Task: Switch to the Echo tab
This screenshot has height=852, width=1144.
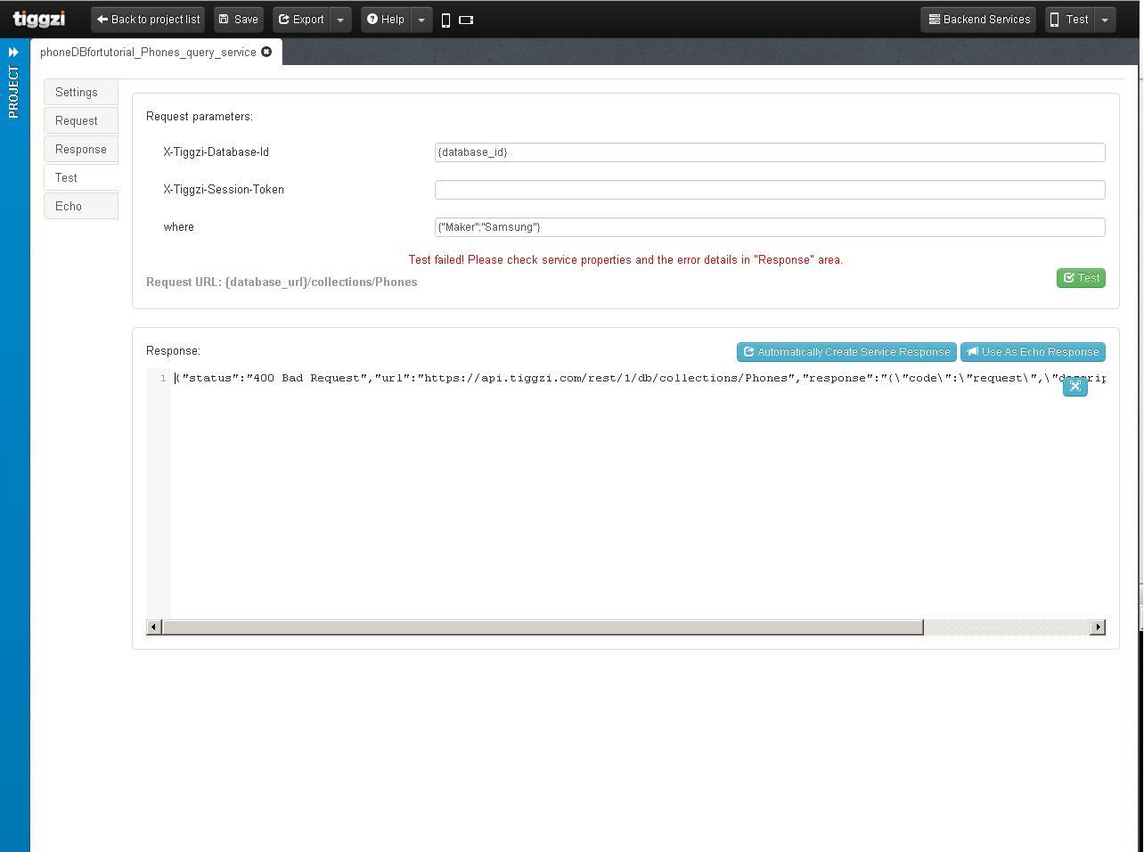Action: pos(69,206)
